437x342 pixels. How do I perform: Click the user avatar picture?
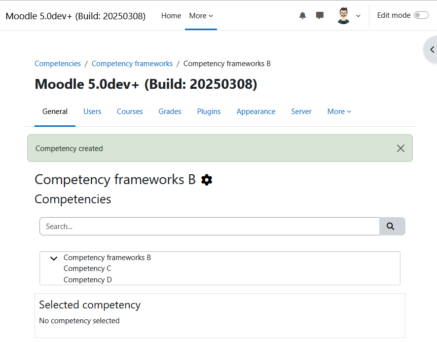point(343,16)
